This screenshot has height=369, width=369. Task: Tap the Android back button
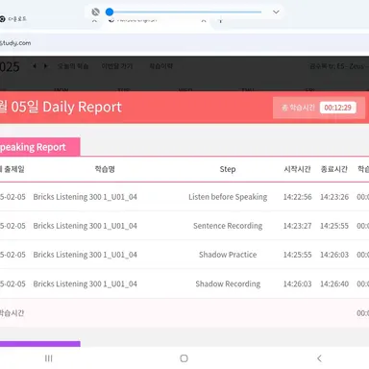[319, 358]
